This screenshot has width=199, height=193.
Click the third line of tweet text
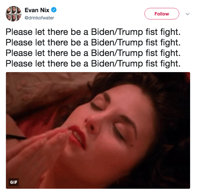coord(93,53)
